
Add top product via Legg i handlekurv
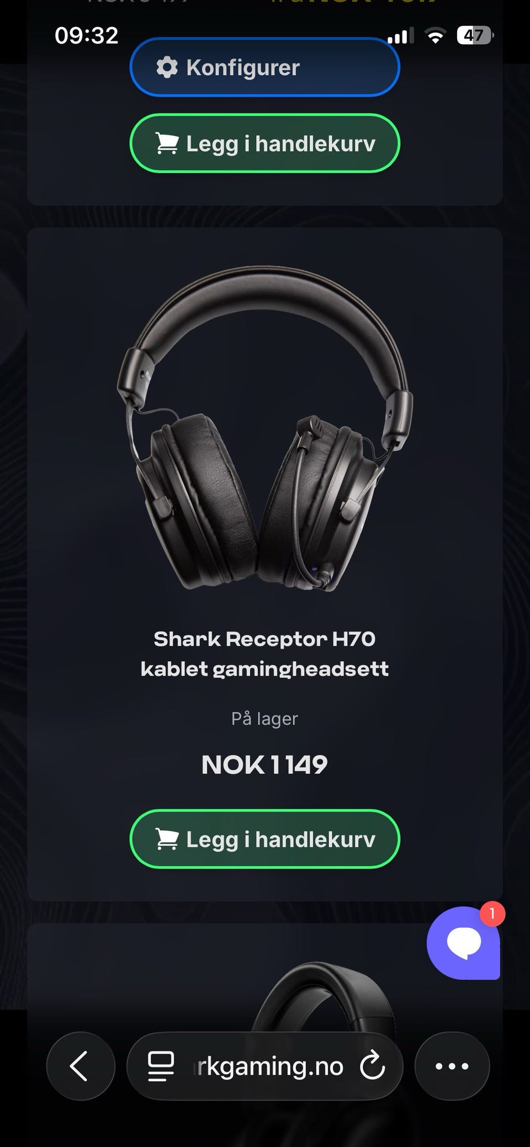point(264,144)
